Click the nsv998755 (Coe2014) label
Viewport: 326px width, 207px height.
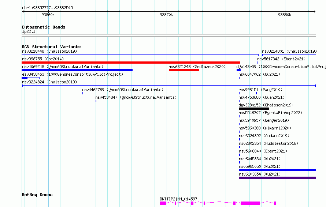pyautogui.click(x=43, y=59)
